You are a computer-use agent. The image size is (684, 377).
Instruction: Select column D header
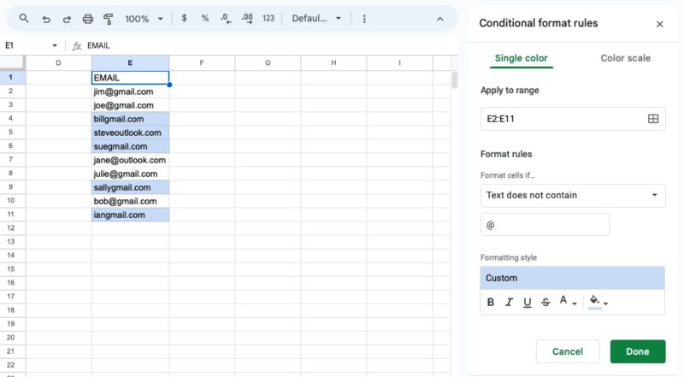pyautogui.click(x=58, y=63)
